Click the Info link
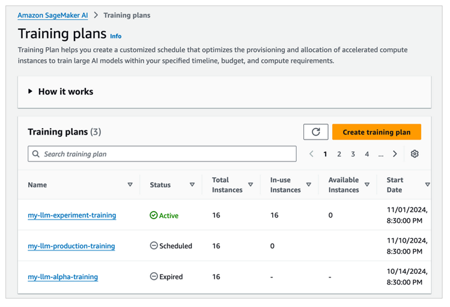This screenshot has height=307, width=450. [x=115, y=36]
